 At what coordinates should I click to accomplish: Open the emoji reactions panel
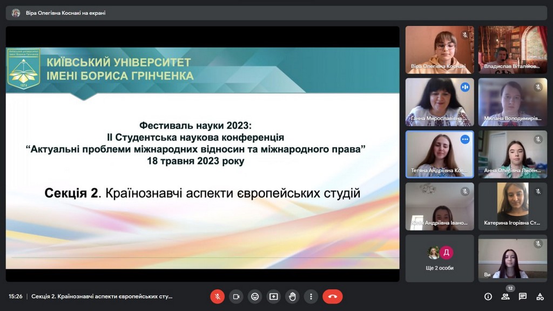(255, 296)
